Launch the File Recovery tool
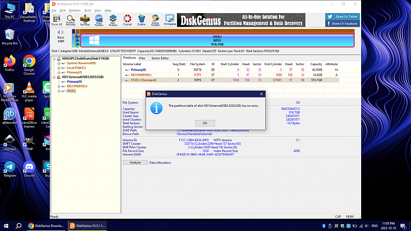 pos(85,20)
